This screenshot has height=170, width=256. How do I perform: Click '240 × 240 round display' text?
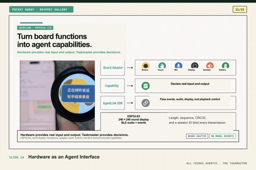133,119
